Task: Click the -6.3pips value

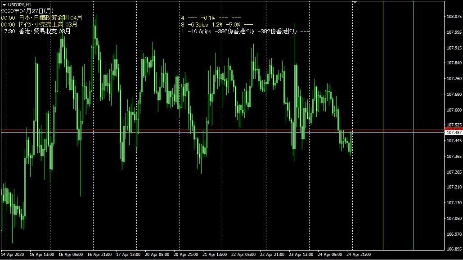Action: (198, 25)
